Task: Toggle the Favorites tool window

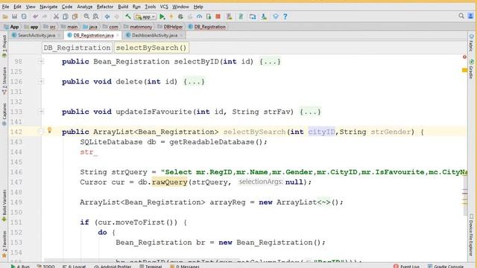Action: pyautogui.click(x=4, y=245)
